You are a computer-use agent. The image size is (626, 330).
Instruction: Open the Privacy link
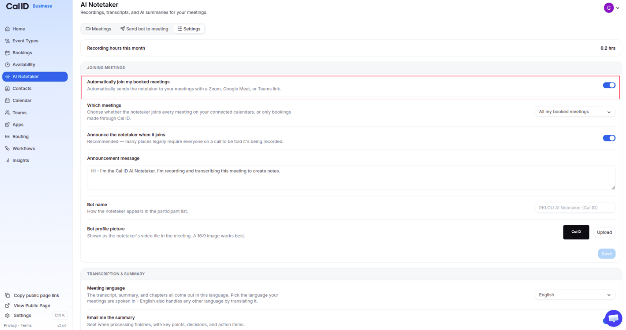pyautogui.click(x=10, y=325)
